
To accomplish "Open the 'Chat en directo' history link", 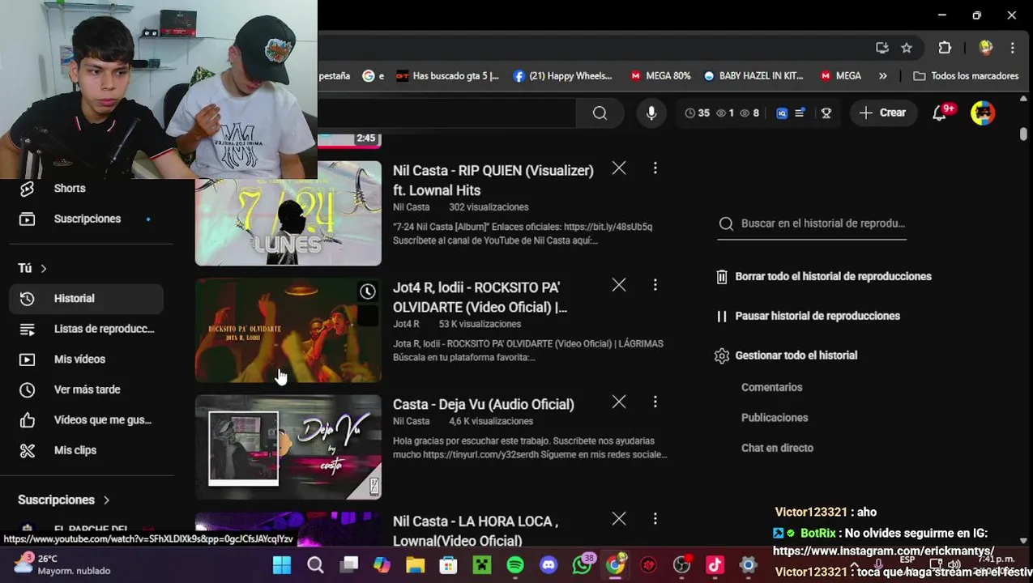I will 777,448.
